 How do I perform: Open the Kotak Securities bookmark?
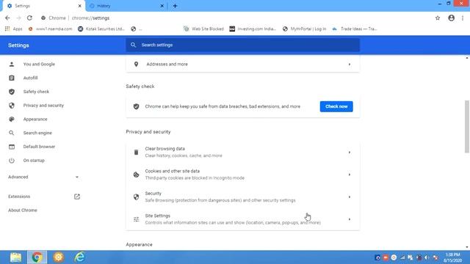click(101, 29)
